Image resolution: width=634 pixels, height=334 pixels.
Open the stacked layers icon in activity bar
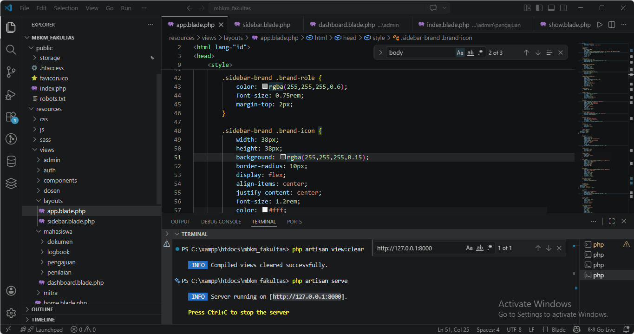pos(11,183)
